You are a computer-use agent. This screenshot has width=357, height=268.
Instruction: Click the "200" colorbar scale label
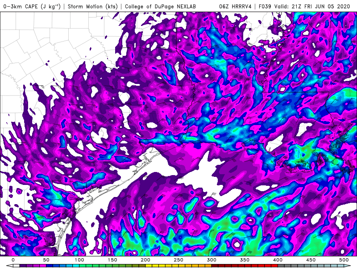145,260
